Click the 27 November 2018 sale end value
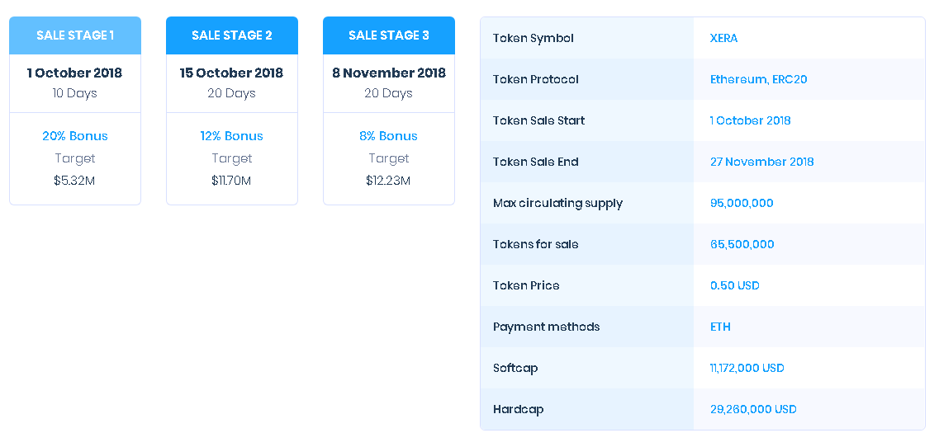The width and height of the screenshot is (939, 447). click(761, 162)
